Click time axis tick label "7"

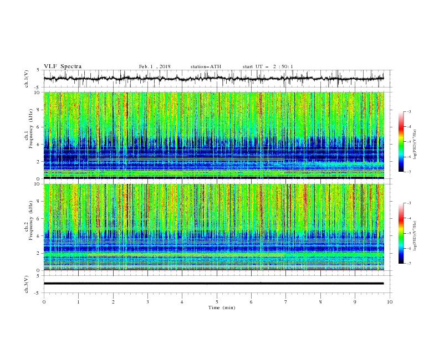(286, 302)
